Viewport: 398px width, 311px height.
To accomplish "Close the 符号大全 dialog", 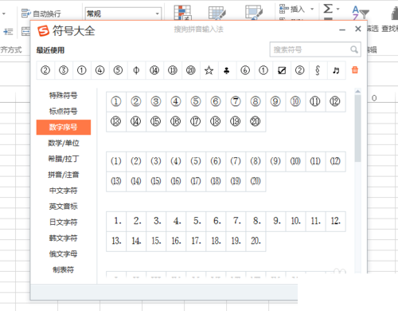I will click(x=358, y=29).
